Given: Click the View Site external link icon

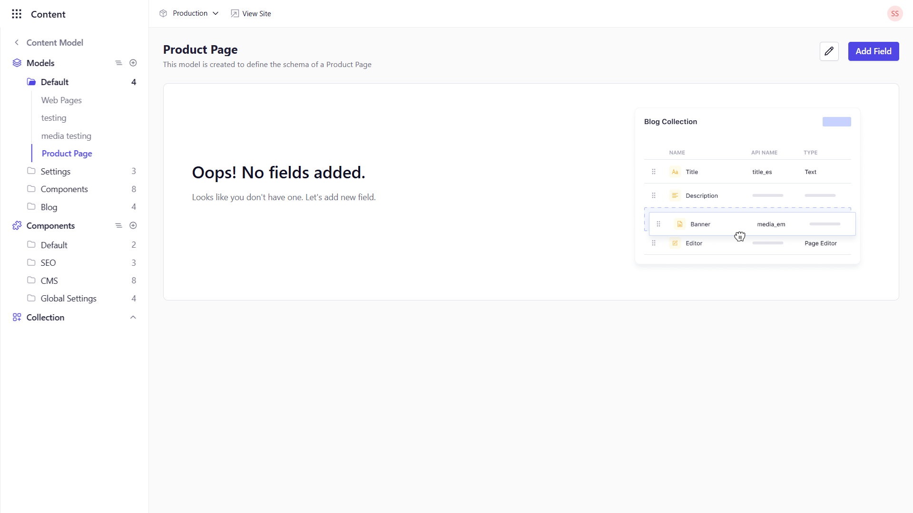Looking at the screenshot, I should click(235, 13).
